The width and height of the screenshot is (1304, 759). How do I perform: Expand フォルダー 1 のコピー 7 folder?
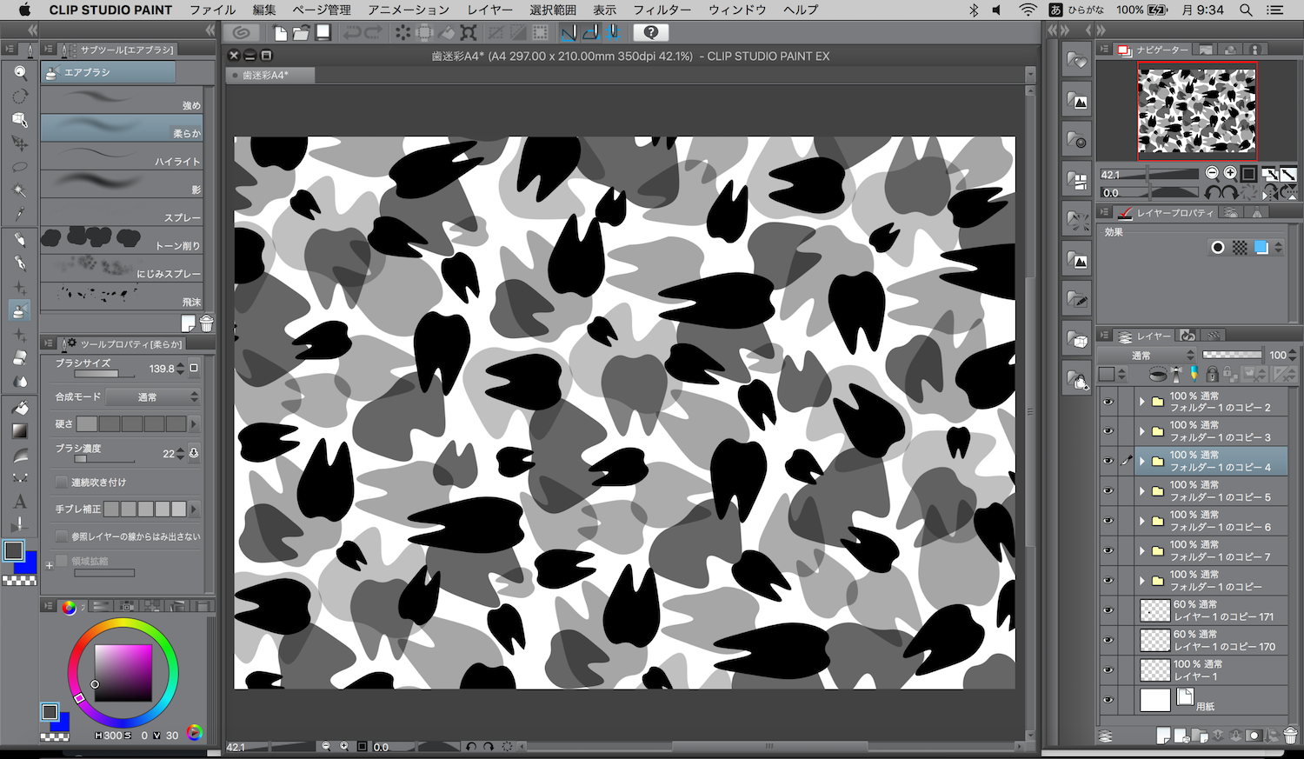click(x=1142, y=550)
